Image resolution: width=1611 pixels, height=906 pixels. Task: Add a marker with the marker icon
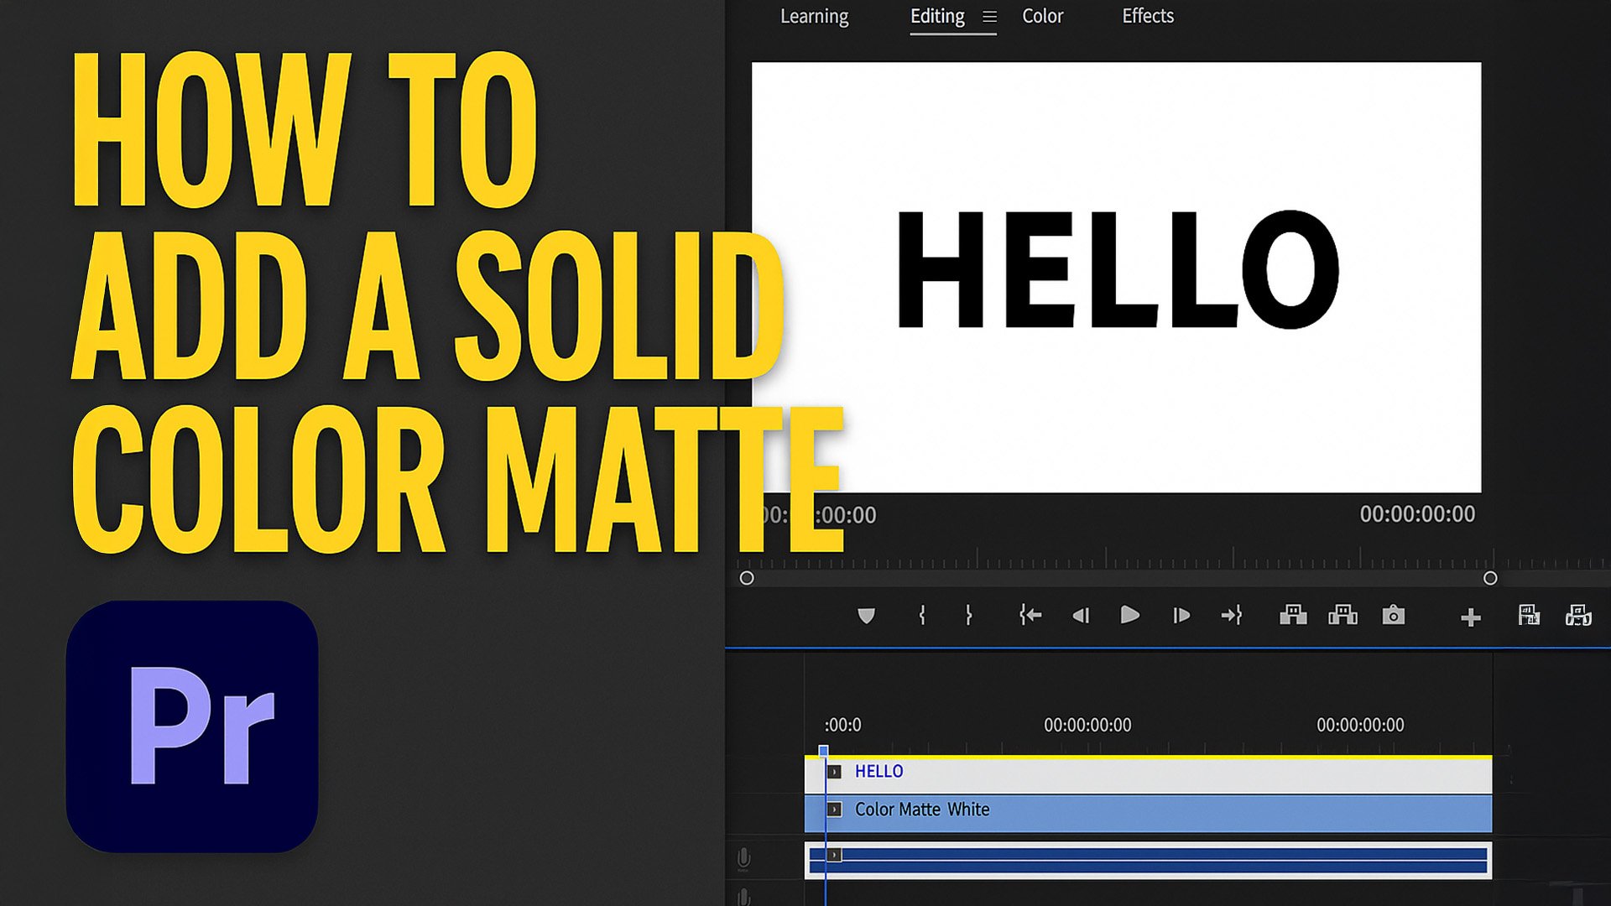[x=866, y=616]
